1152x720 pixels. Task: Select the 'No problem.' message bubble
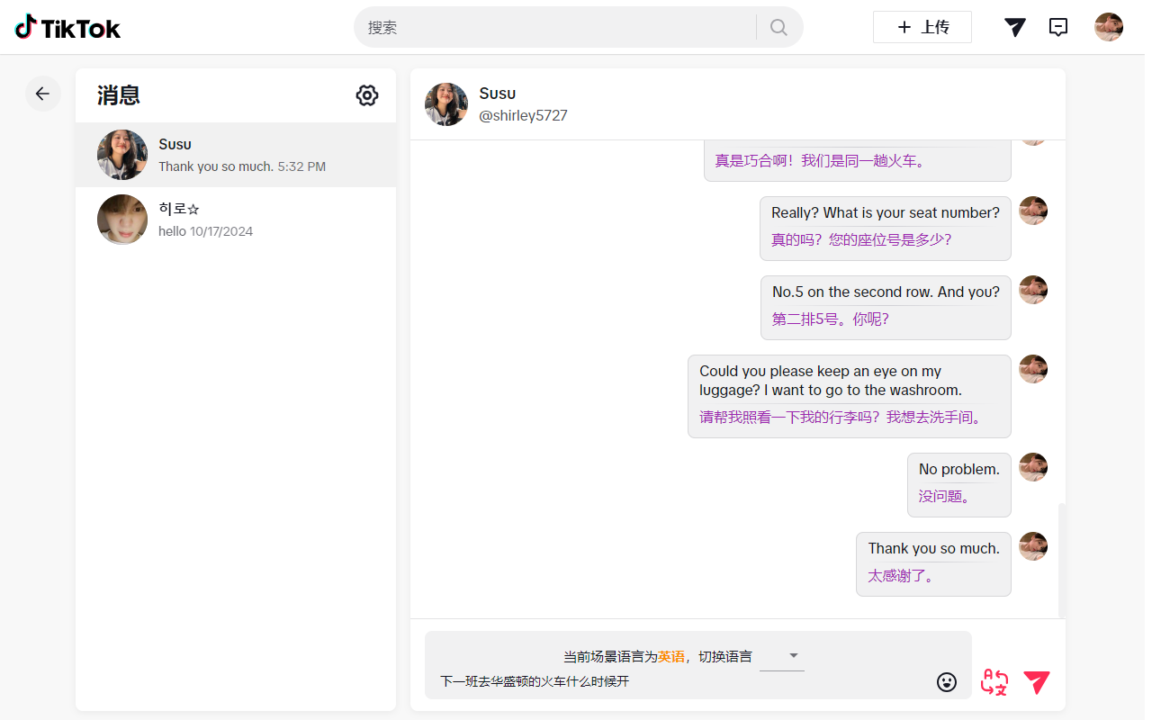[x=958, y=484]
